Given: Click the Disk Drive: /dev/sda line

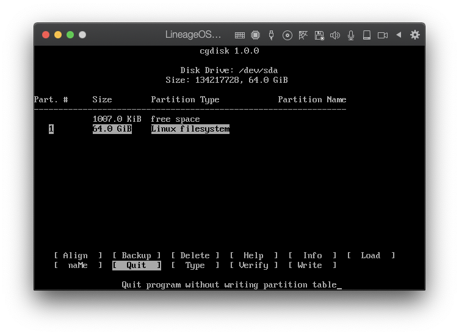Looking at the screenshot, I should tap(229, 71).
